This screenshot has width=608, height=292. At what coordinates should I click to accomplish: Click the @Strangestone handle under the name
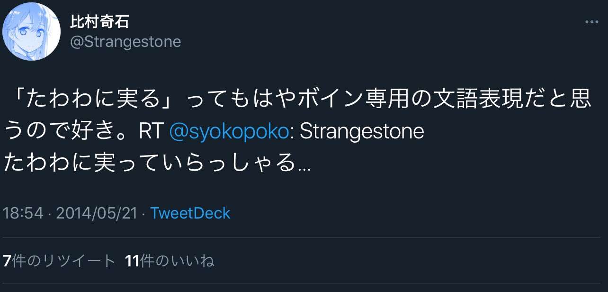[125, 42]
